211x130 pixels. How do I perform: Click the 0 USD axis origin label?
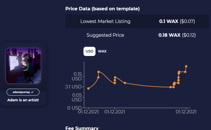pos(74,108)
